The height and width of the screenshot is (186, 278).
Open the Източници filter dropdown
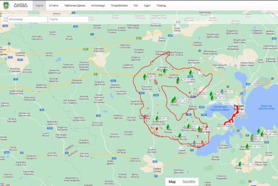pyautogui.click(x=27, y=19)
